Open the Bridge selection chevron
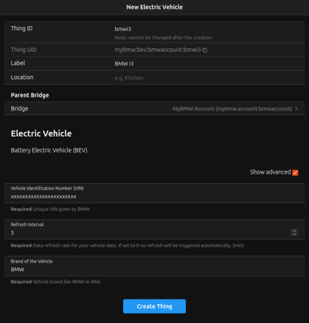Viewport: 309px width, 323px height. (296, 108)
